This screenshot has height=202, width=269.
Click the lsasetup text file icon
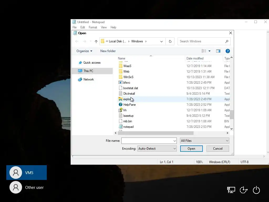[x=120, y=116]
